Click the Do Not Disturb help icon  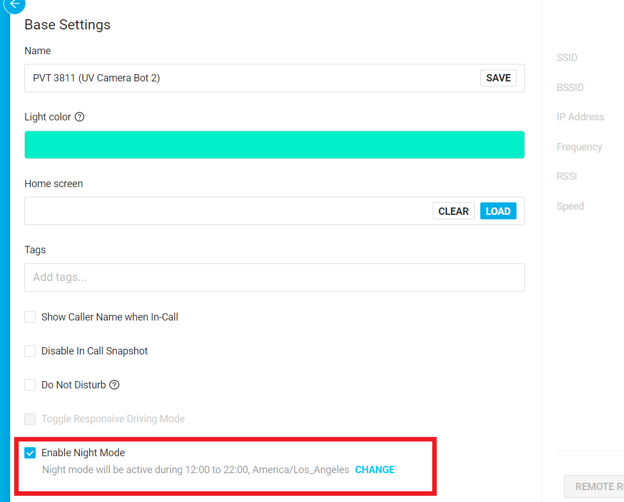[114, 385]
